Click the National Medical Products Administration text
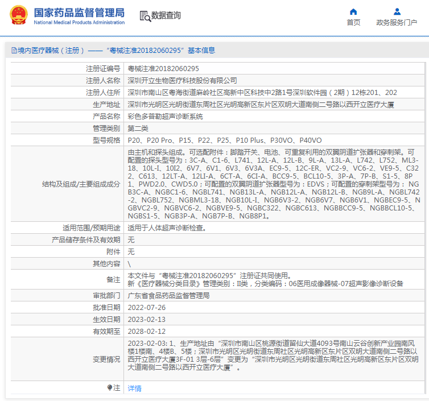Image resolution: width=429 pixels, height=401 pixels. point(79,22)
